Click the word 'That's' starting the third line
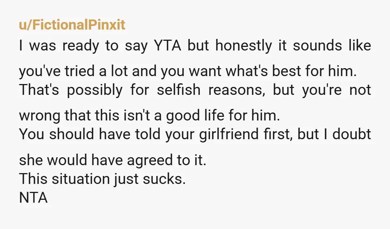Viewport: 390px width, 229px height. (39, 90)
